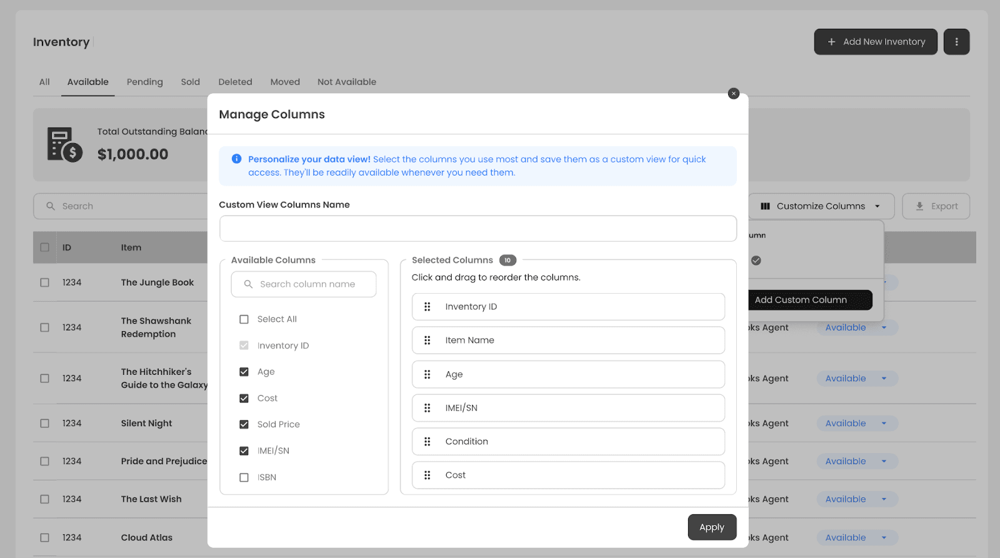The height and width of the screenshot is (558, 1000).
Task: Click the ID column header
Action: point(67,247)
